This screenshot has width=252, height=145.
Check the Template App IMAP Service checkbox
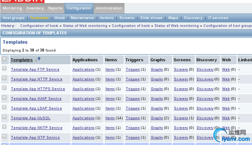click(4, 98)
